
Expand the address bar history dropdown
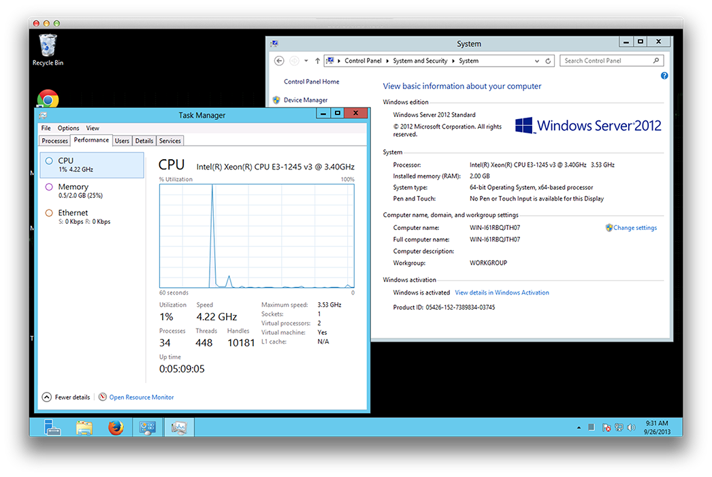click(537, 61)
